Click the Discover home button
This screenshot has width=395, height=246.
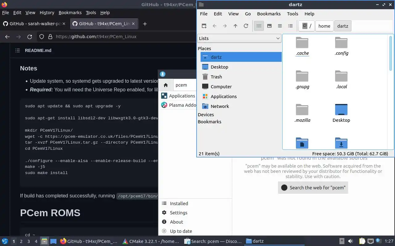166,85
